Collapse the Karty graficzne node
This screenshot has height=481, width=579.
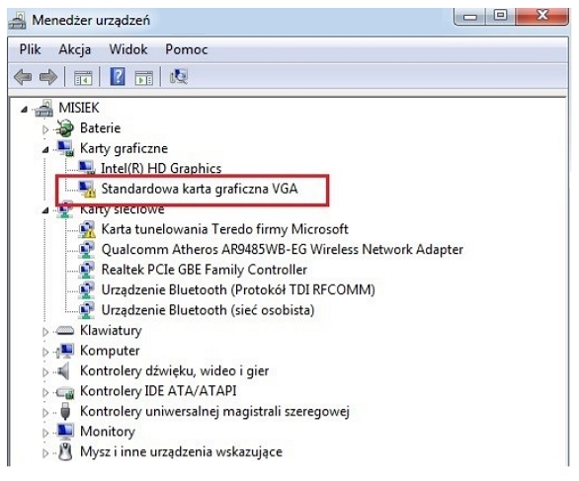click(45, 149)
